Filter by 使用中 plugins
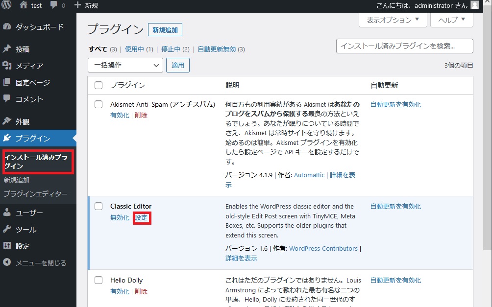 tap(134, 49)
